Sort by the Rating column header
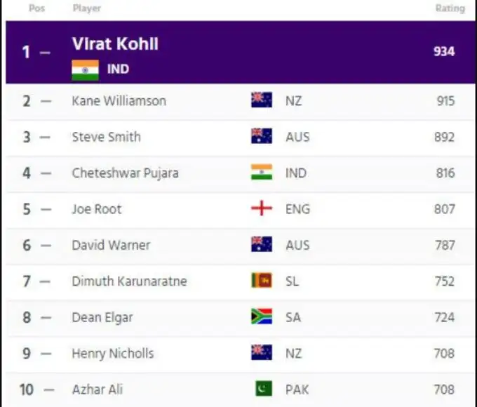Viewport: 477px width, 407px height. click(x=450, y=8)
